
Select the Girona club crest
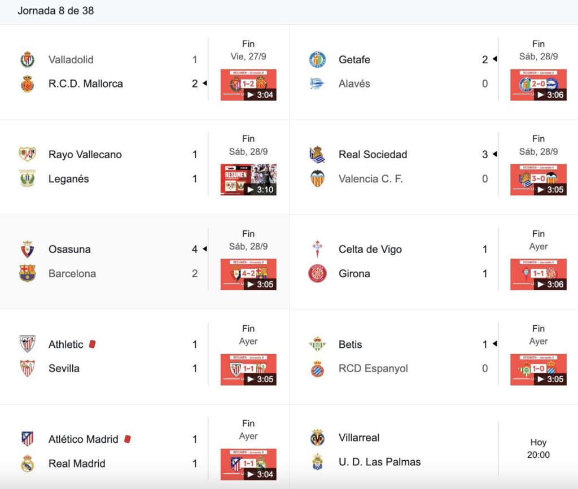(x=317, y=273)
